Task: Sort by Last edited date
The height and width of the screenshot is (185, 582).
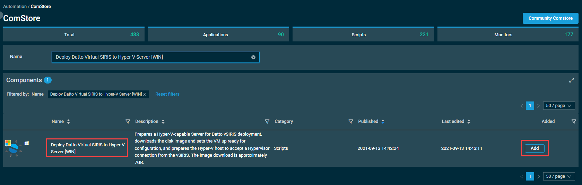Action: (x=469, y=121)
